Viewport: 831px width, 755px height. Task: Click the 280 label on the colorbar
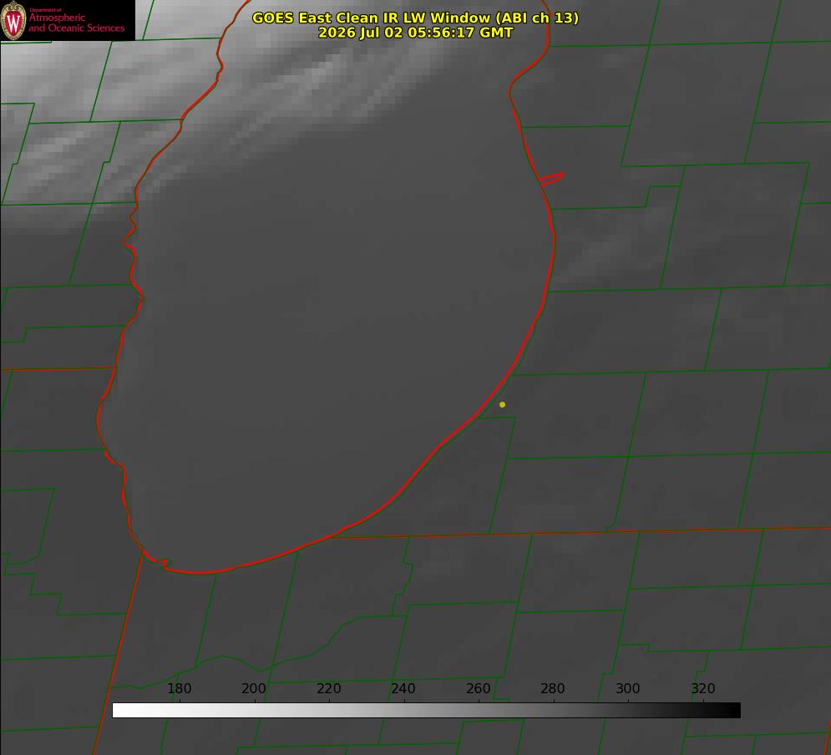coord(553,689)
